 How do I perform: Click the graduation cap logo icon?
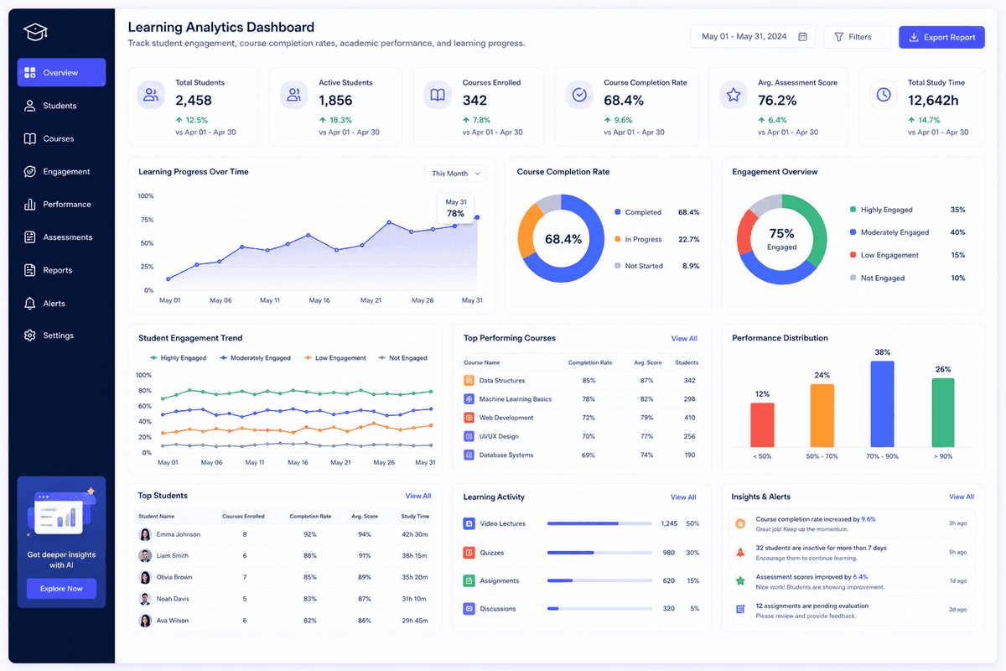click(x=36, y=33)
